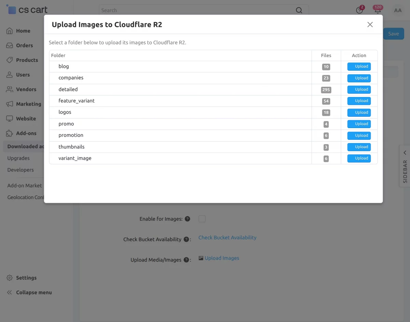410x322 pixels.
Task: Upload the feature_variant folder images
Action: click(359, 101)
